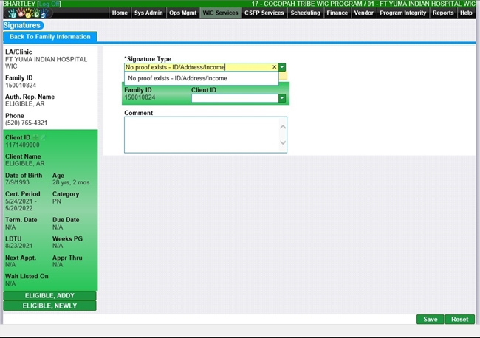480x338 pixels.
Task: Open the CSFP Services menu
Action: [264, 13]
